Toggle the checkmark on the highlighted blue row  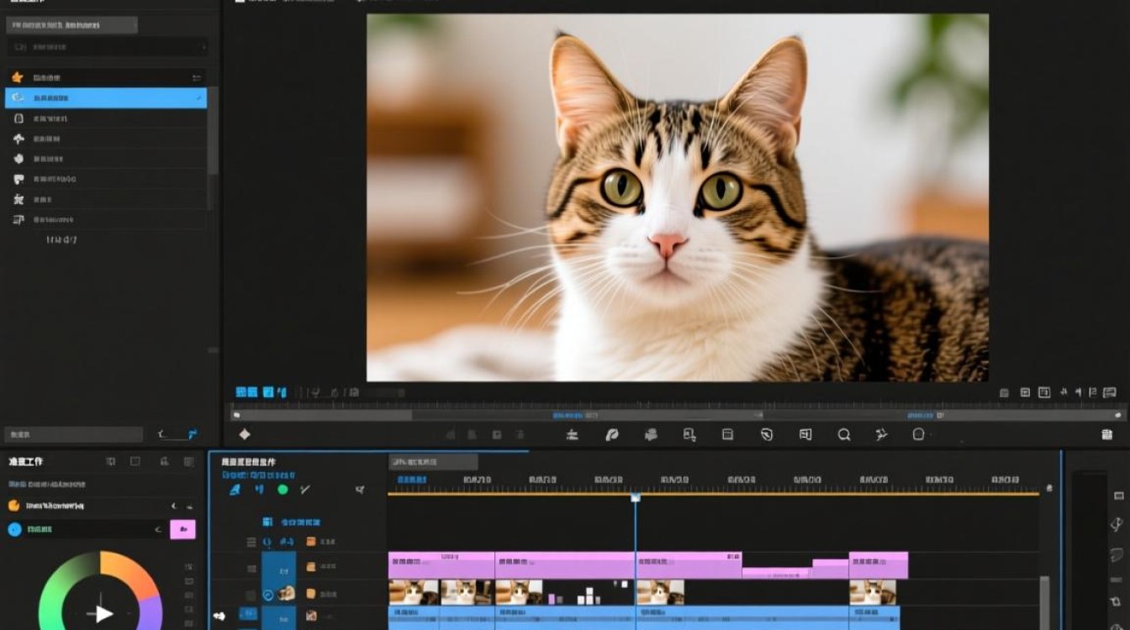(198, 98)
